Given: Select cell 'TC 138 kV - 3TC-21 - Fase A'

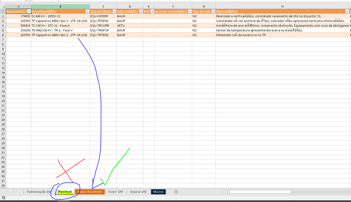Looking at the screenshot, I should (60, 26).
